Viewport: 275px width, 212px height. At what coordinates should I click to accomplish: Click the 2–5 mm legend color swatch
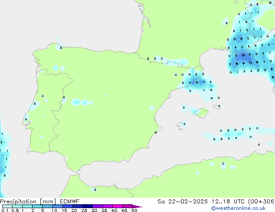(37, 206)
